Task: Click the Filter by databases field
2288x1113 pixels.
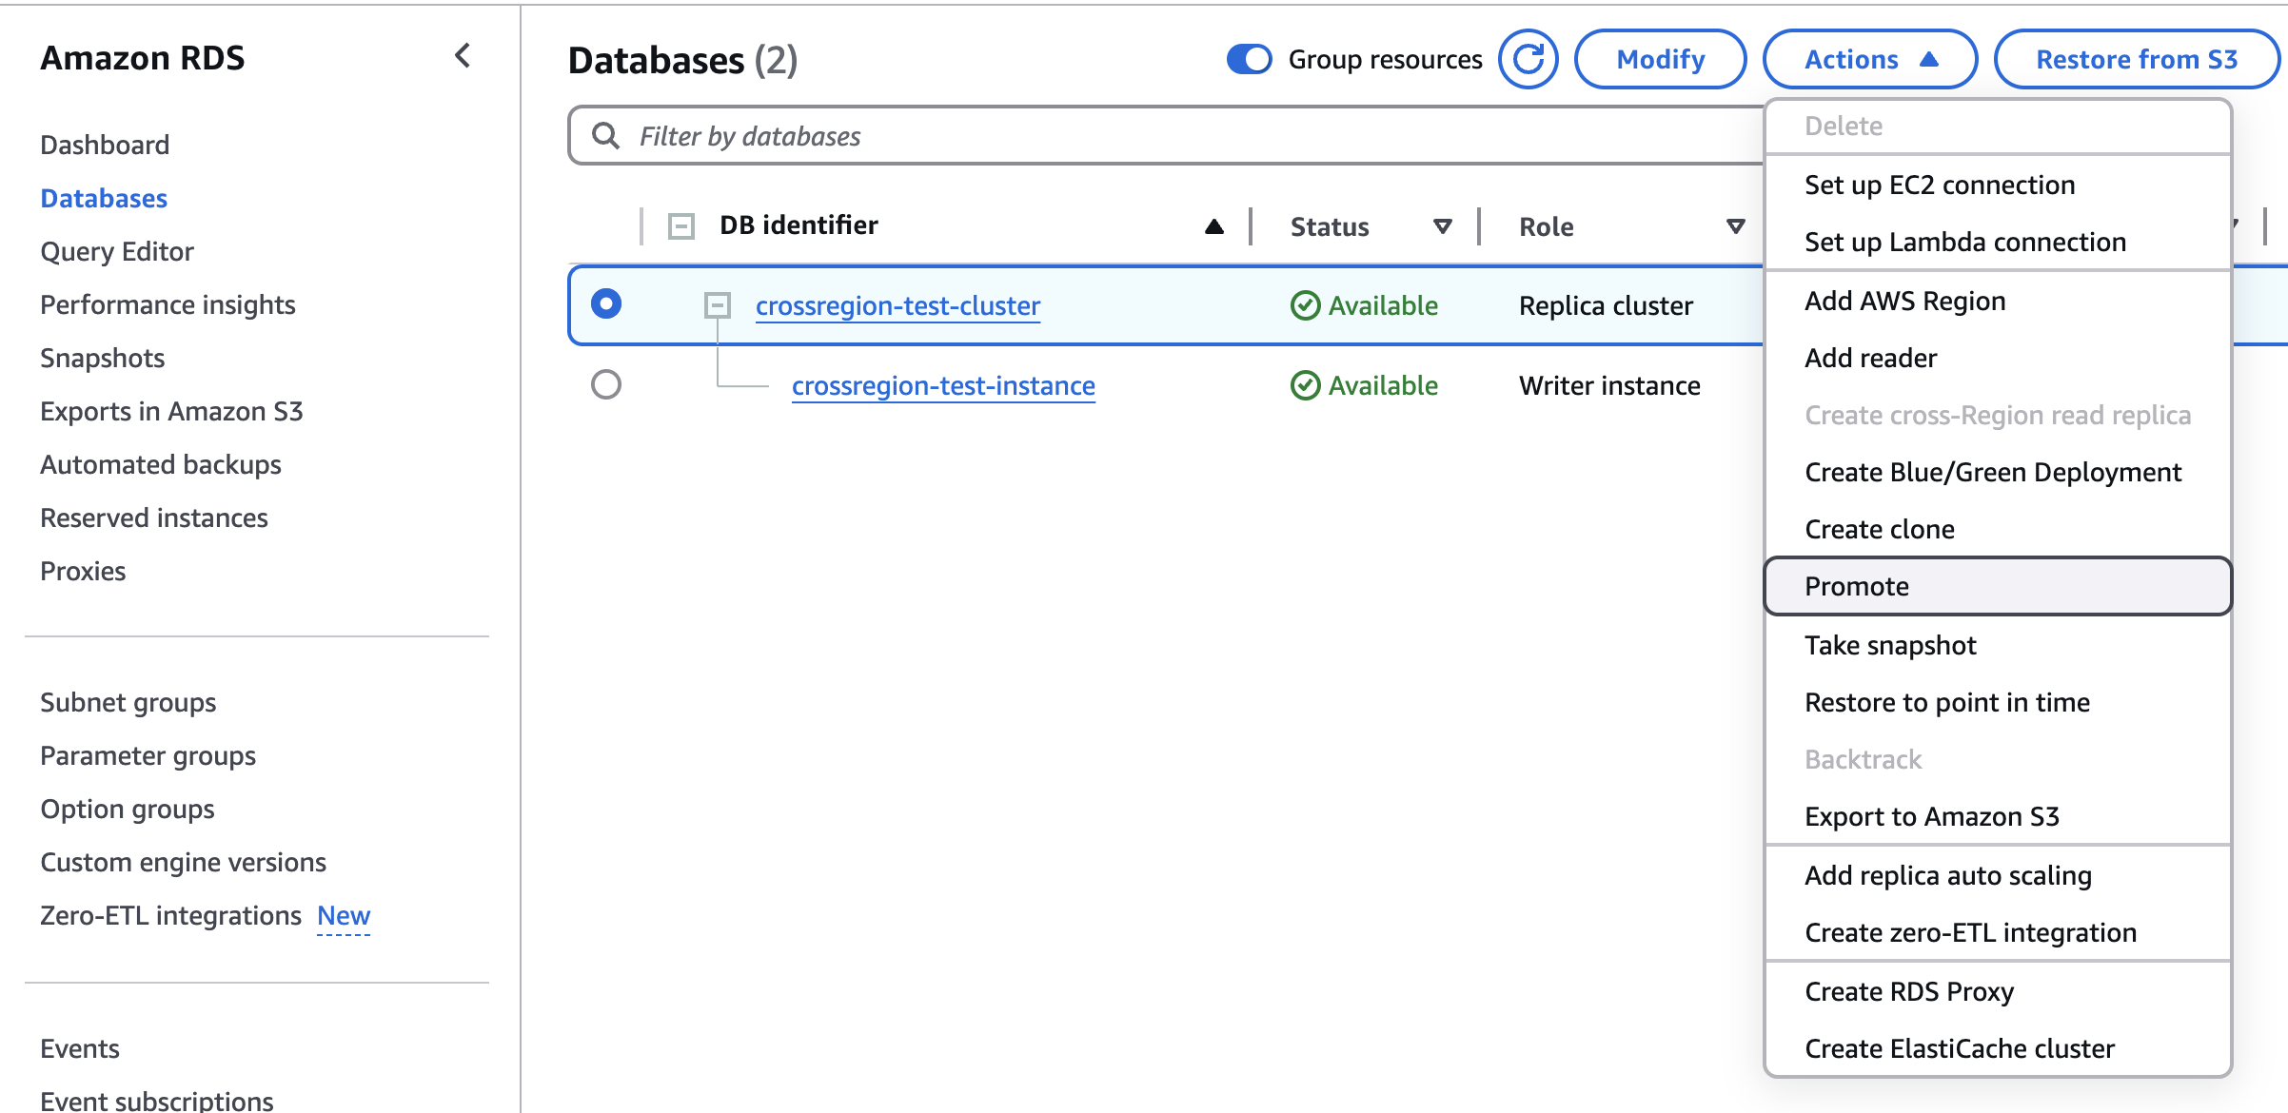Action: tap(1142, 136)
